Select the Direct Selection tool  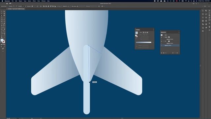click(x=4, y=12)
